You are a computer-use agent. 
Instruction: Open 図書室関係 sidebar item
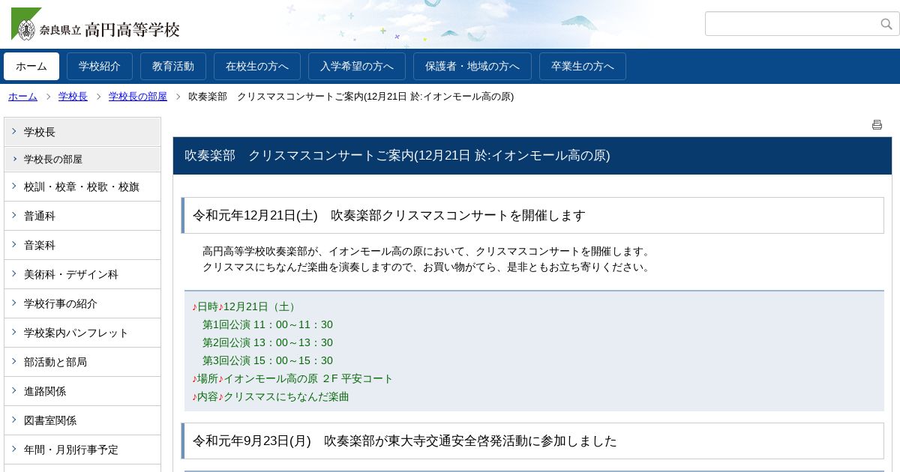[x=82, y=420]
